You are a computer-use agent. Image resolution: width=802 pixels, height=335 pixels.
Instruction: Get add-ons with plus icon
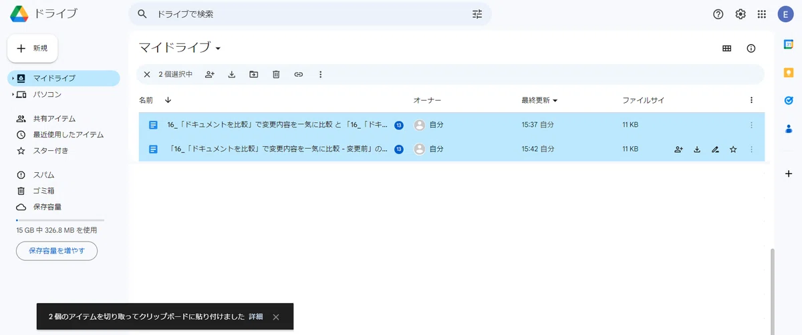pos(788,174)
